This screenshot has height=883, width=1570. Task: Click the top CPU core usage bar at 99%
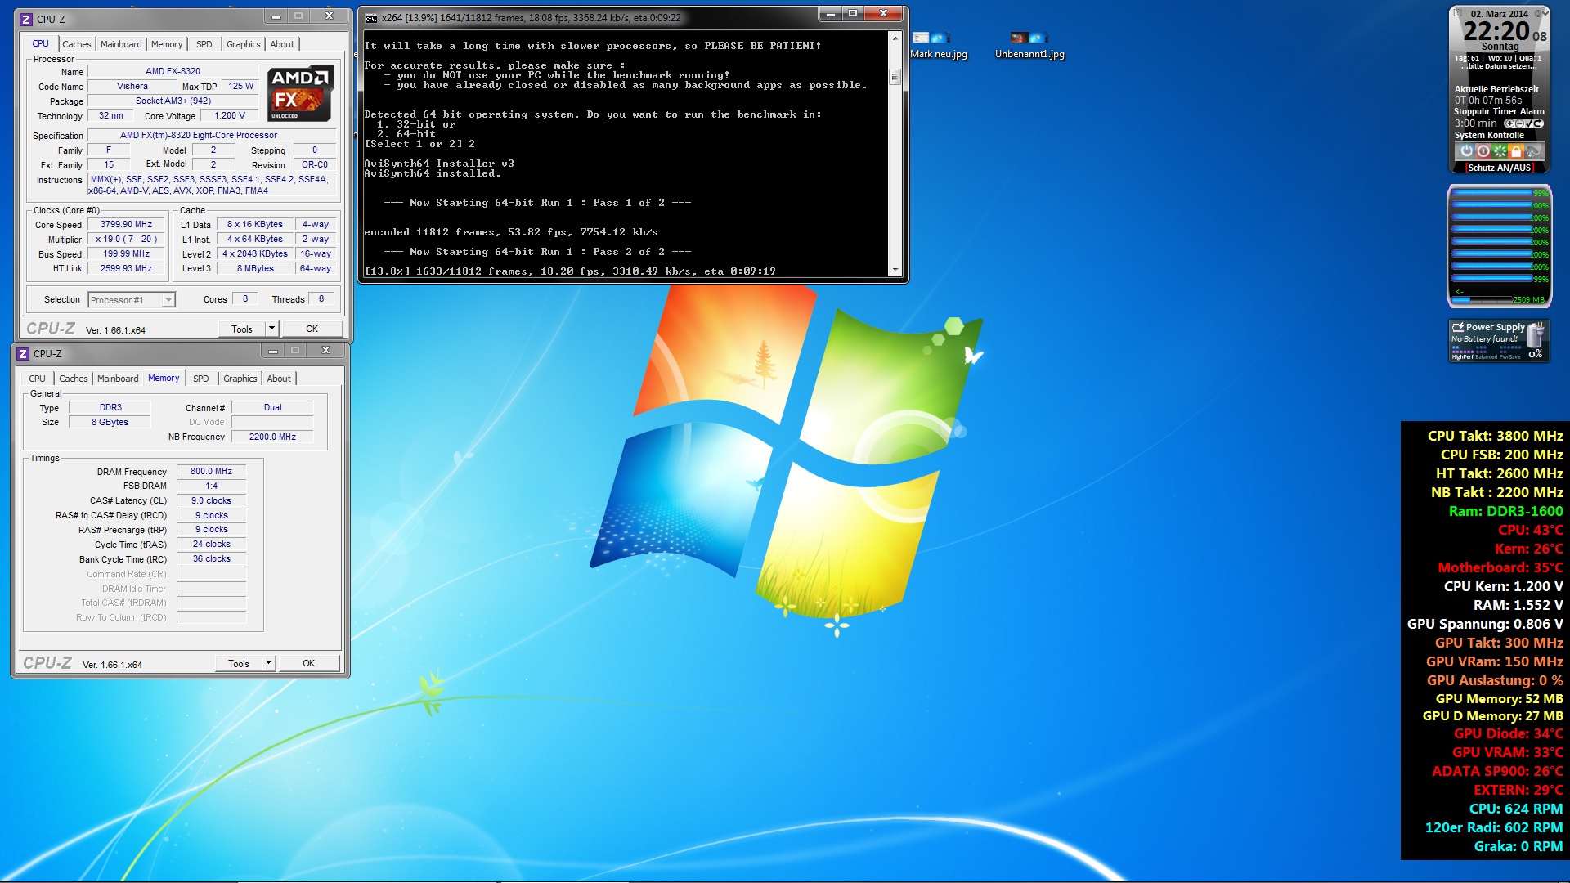pos(1491,194)
